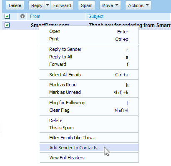Click the info icon column header
The height and width of the screenshot is (166, 171).
point(23,16)
